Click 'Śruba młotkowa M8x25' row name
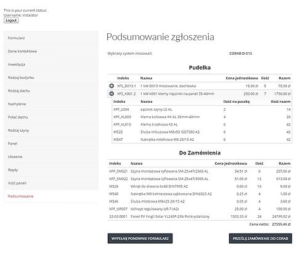This screenshot has height=254, width=308. point(158,201)
